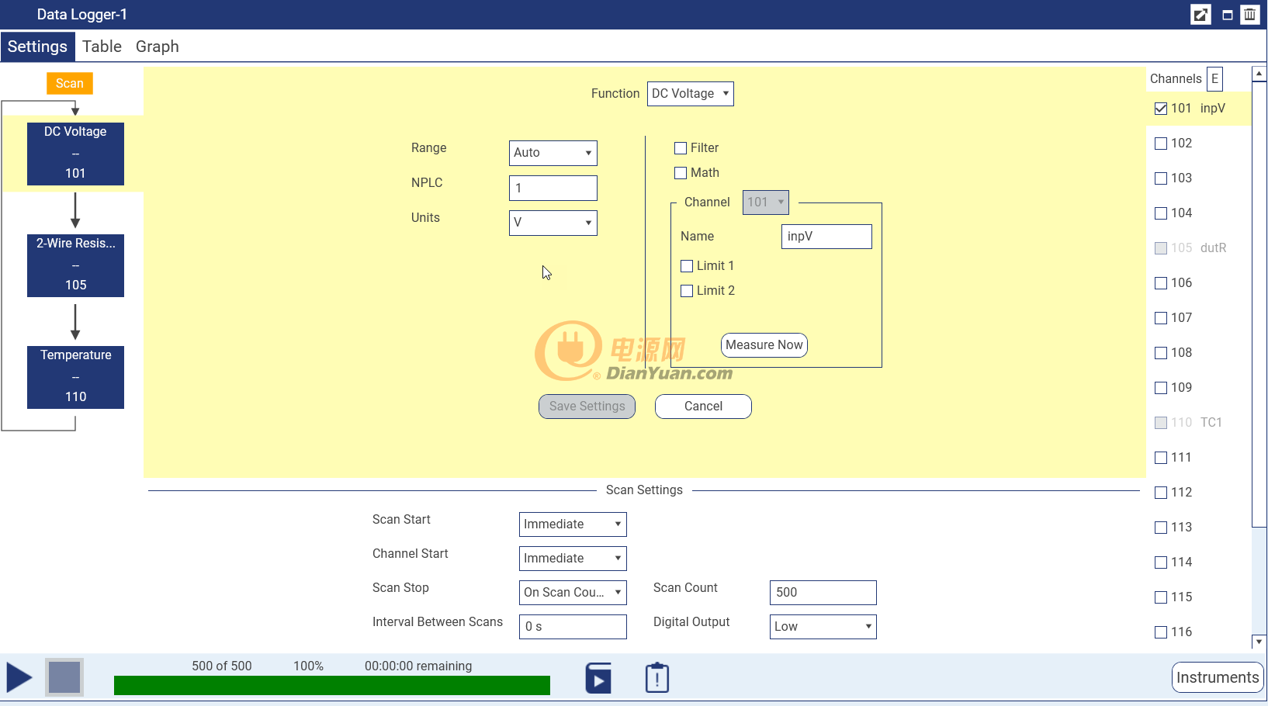The image size is (1268, 706).
Task: Select the DC Voltage 101 scan block
Action: click(x=75, y=153)
